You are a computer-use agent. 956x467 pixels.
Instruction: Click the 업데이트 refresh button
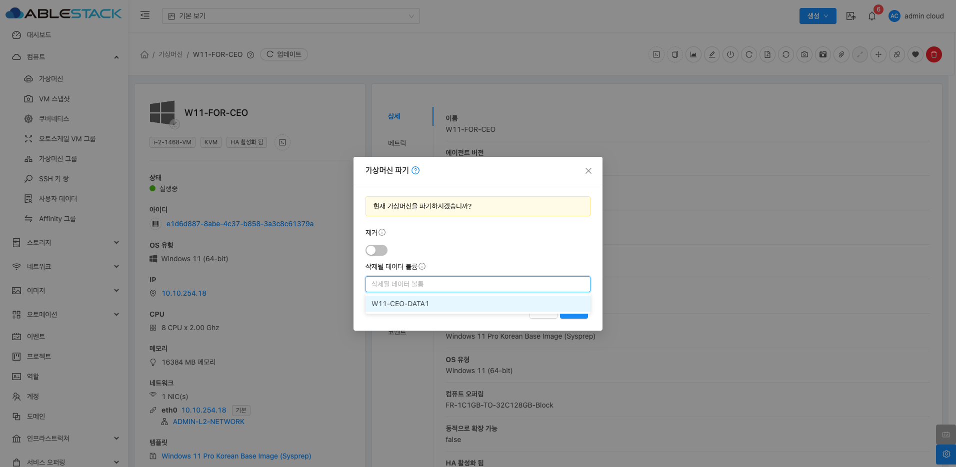coord(284,54)
